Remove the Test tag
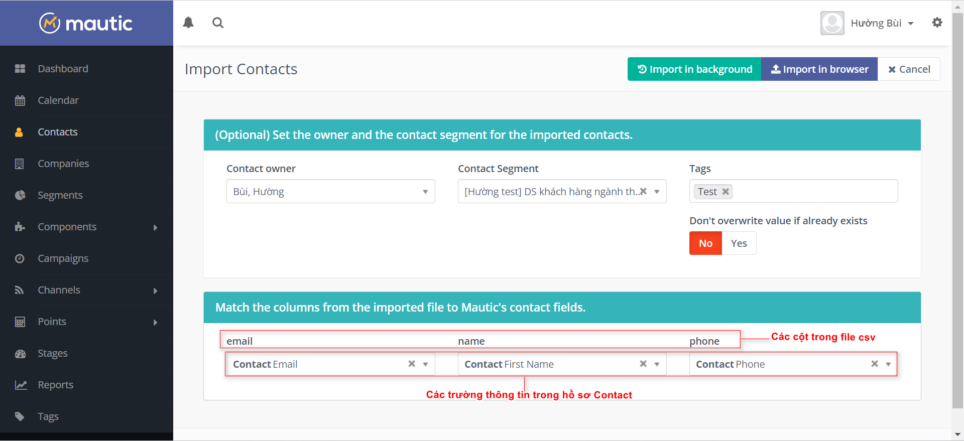Screen dimensions: 964x441 click(726, 192)
